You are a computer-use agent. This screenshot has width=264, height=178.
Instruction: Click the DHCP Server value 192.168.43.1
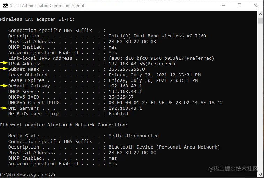125,92
